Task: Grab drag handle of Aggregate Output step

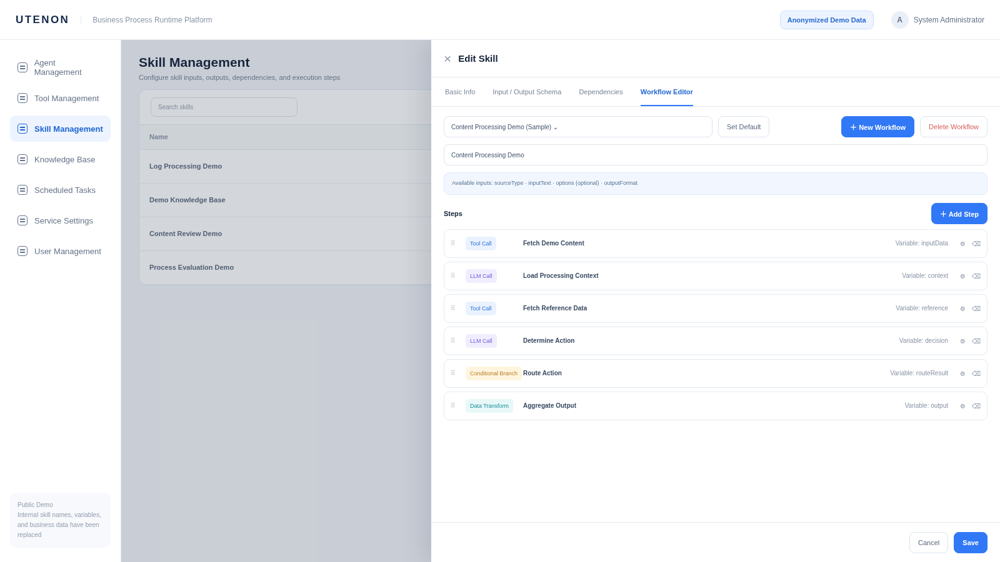Action: tap(453, 406)
